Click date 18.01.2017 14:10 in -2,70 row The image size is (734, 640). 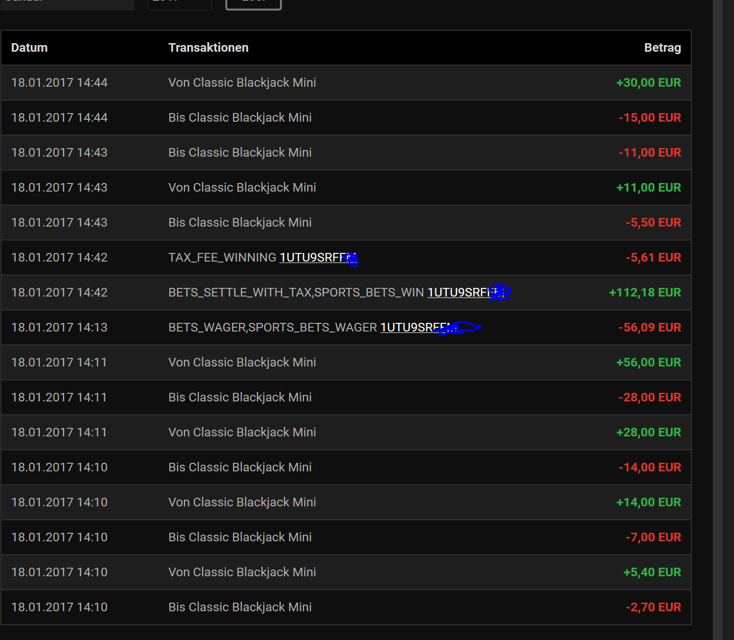pos(59,607)
